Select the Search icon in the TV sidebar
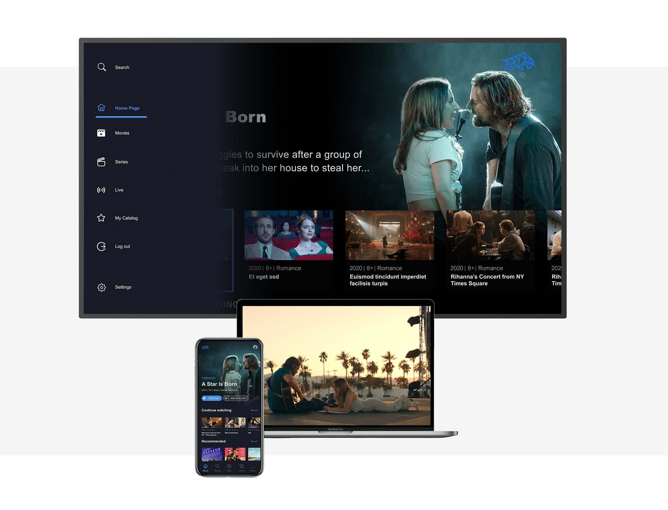 click(x=101, y=67)
